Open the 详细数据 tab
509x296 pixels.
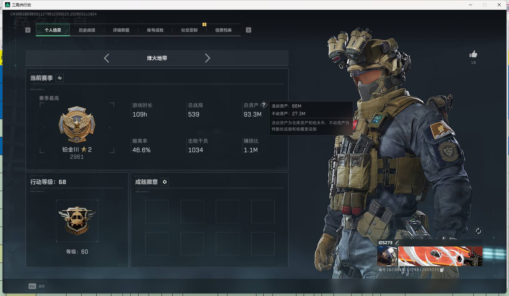(x=121, y=30)
